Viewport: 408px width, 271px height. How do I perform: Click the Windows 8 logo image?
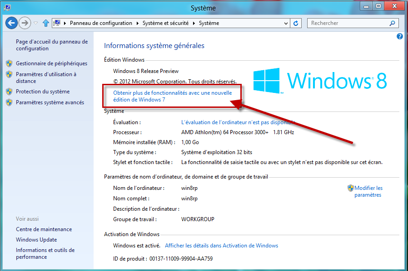click(320, 81)
